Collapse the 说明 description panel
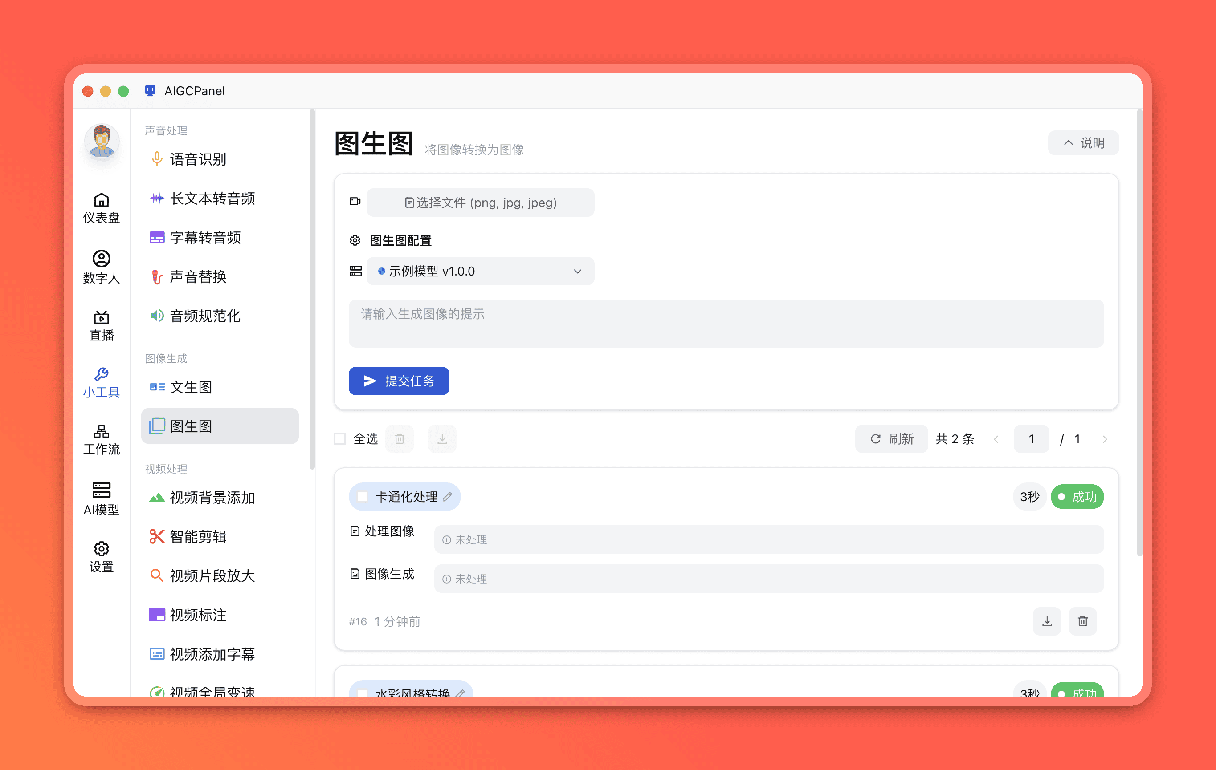The image size is (1216, 770). click(x=1083, y=143)
